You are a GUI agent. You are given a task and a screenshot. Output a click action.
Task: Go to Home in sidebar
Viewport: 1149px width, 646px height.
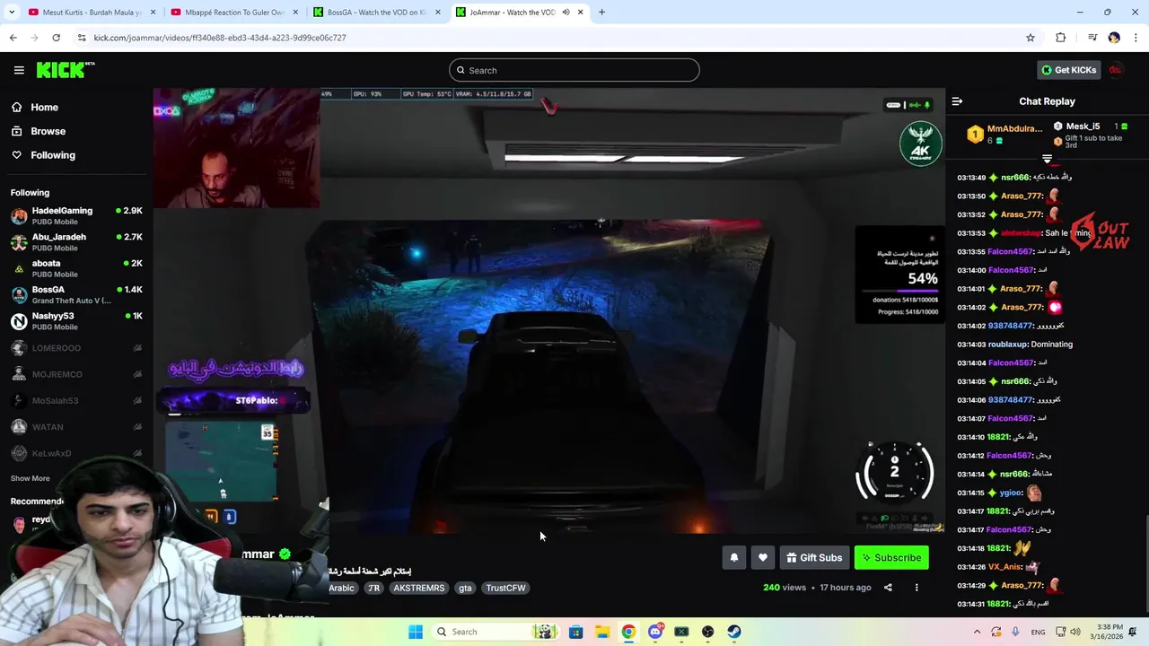44,107
